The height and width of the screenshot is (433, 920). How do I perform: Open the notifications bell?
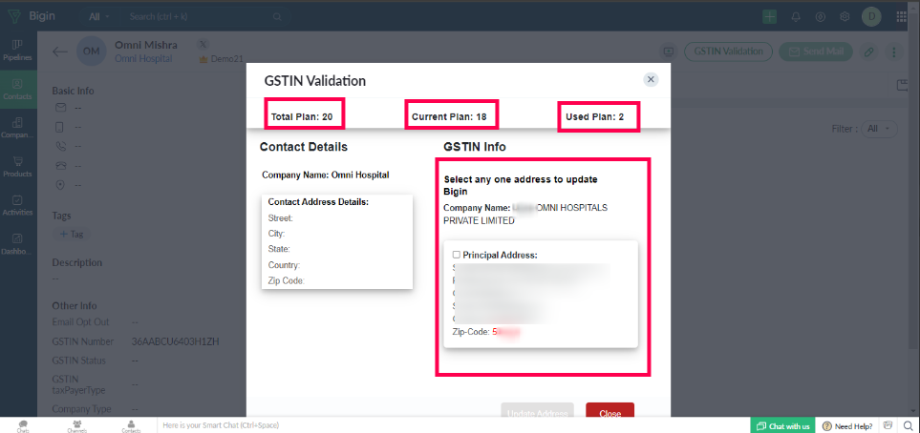(x=796, y=17)
